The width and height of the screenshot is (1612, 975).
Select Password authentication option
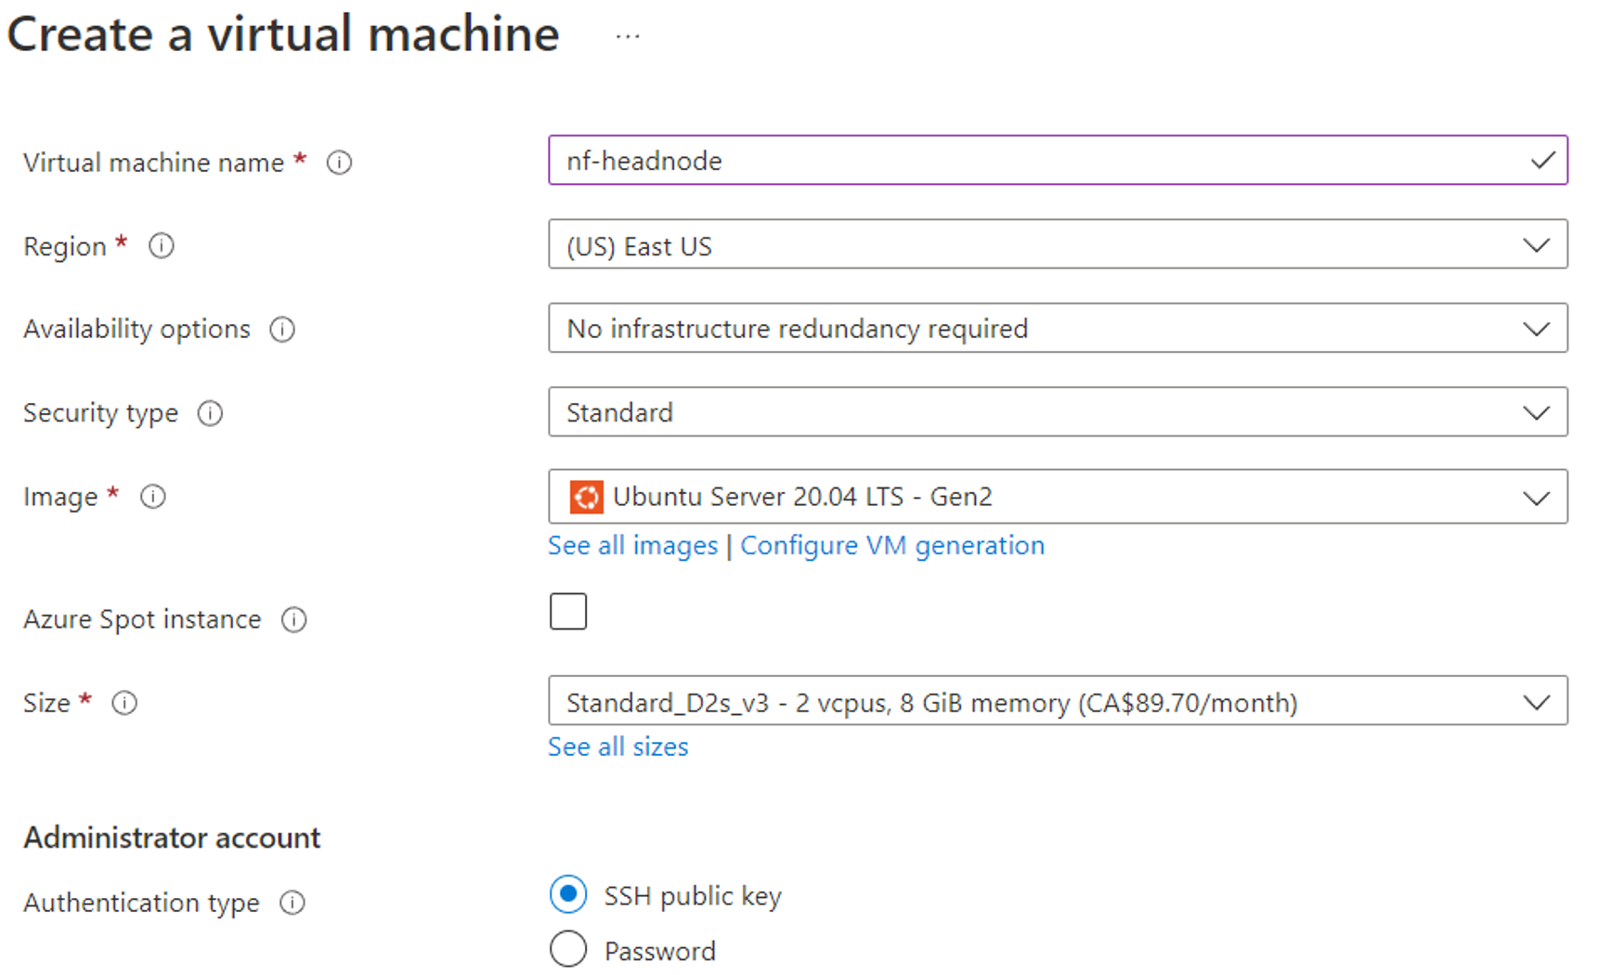[x=568, y=950]
